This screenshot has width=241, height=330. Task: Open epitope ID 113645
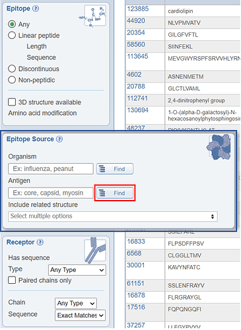click(138, 57)
